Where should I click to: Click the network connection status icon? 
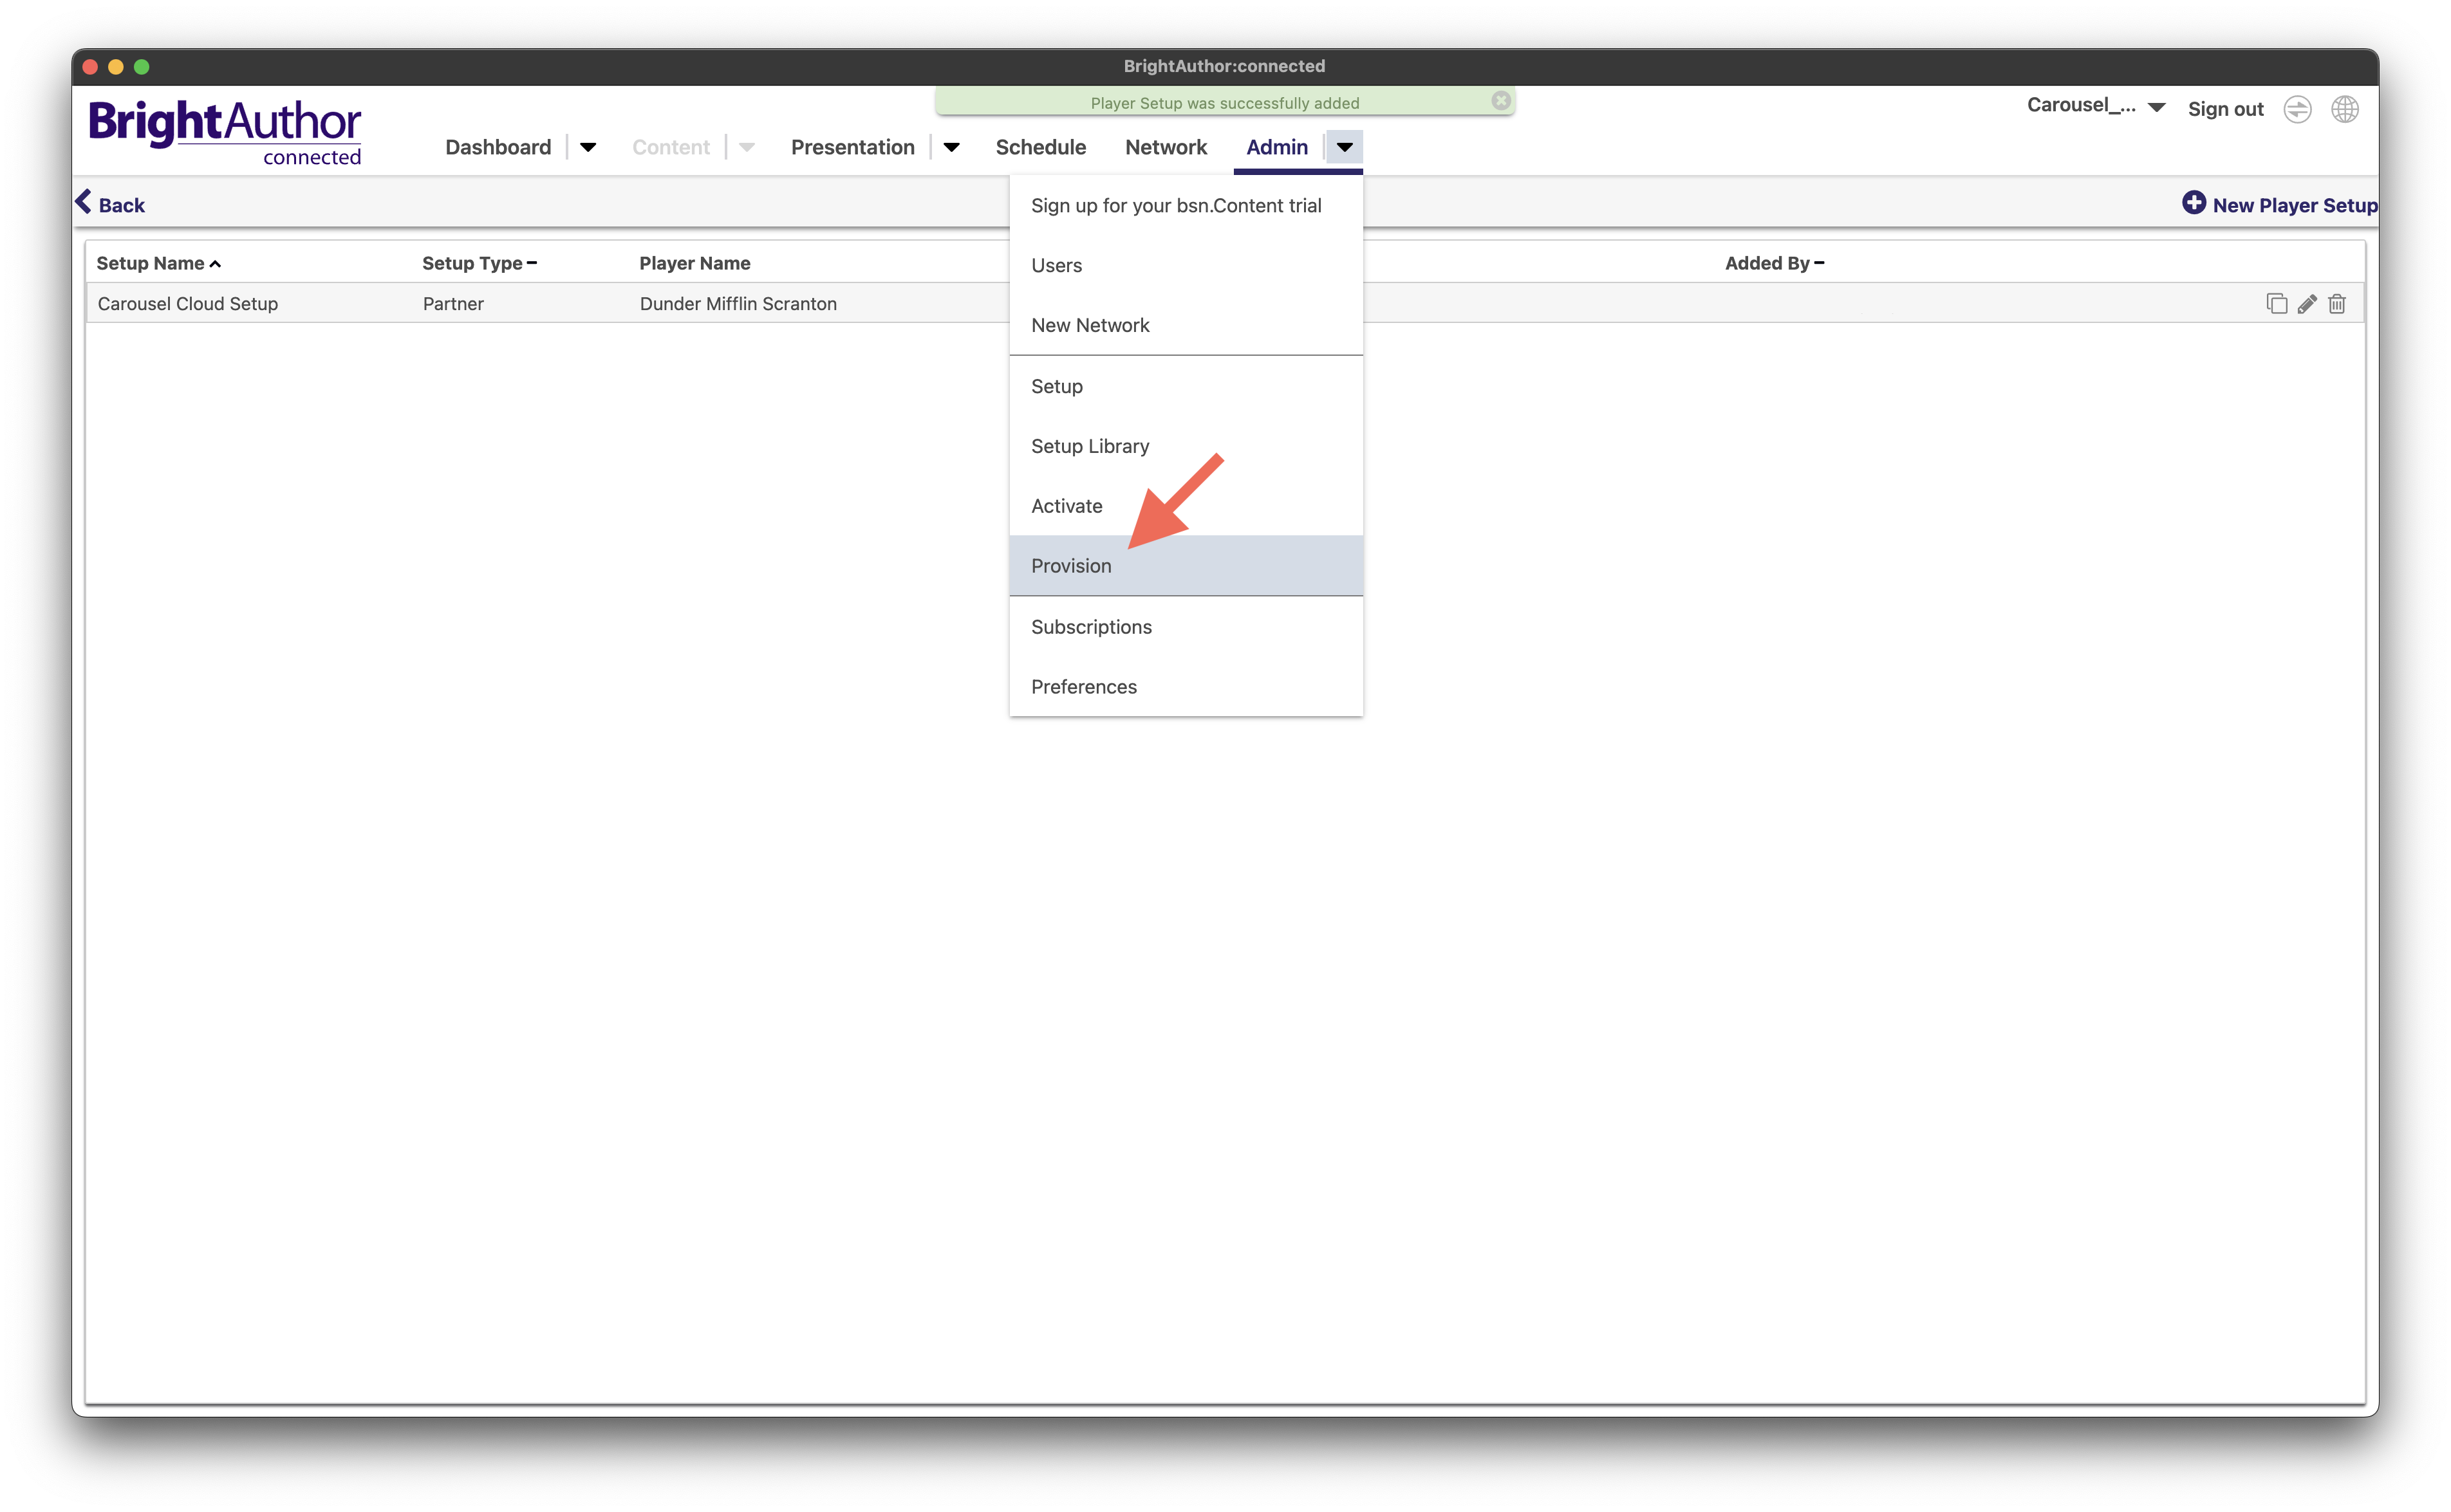2298,109
